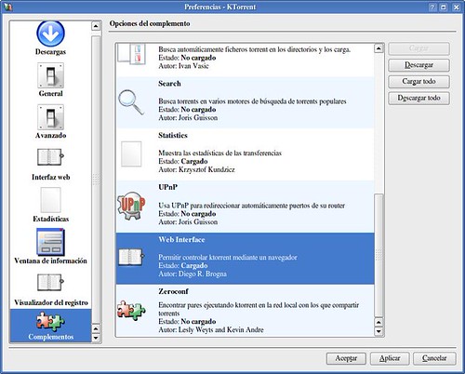465x374 pixels.
Task: Click 'Permitir controlar ktorrent mediante un navegador' text
Action: pos(228,257)
